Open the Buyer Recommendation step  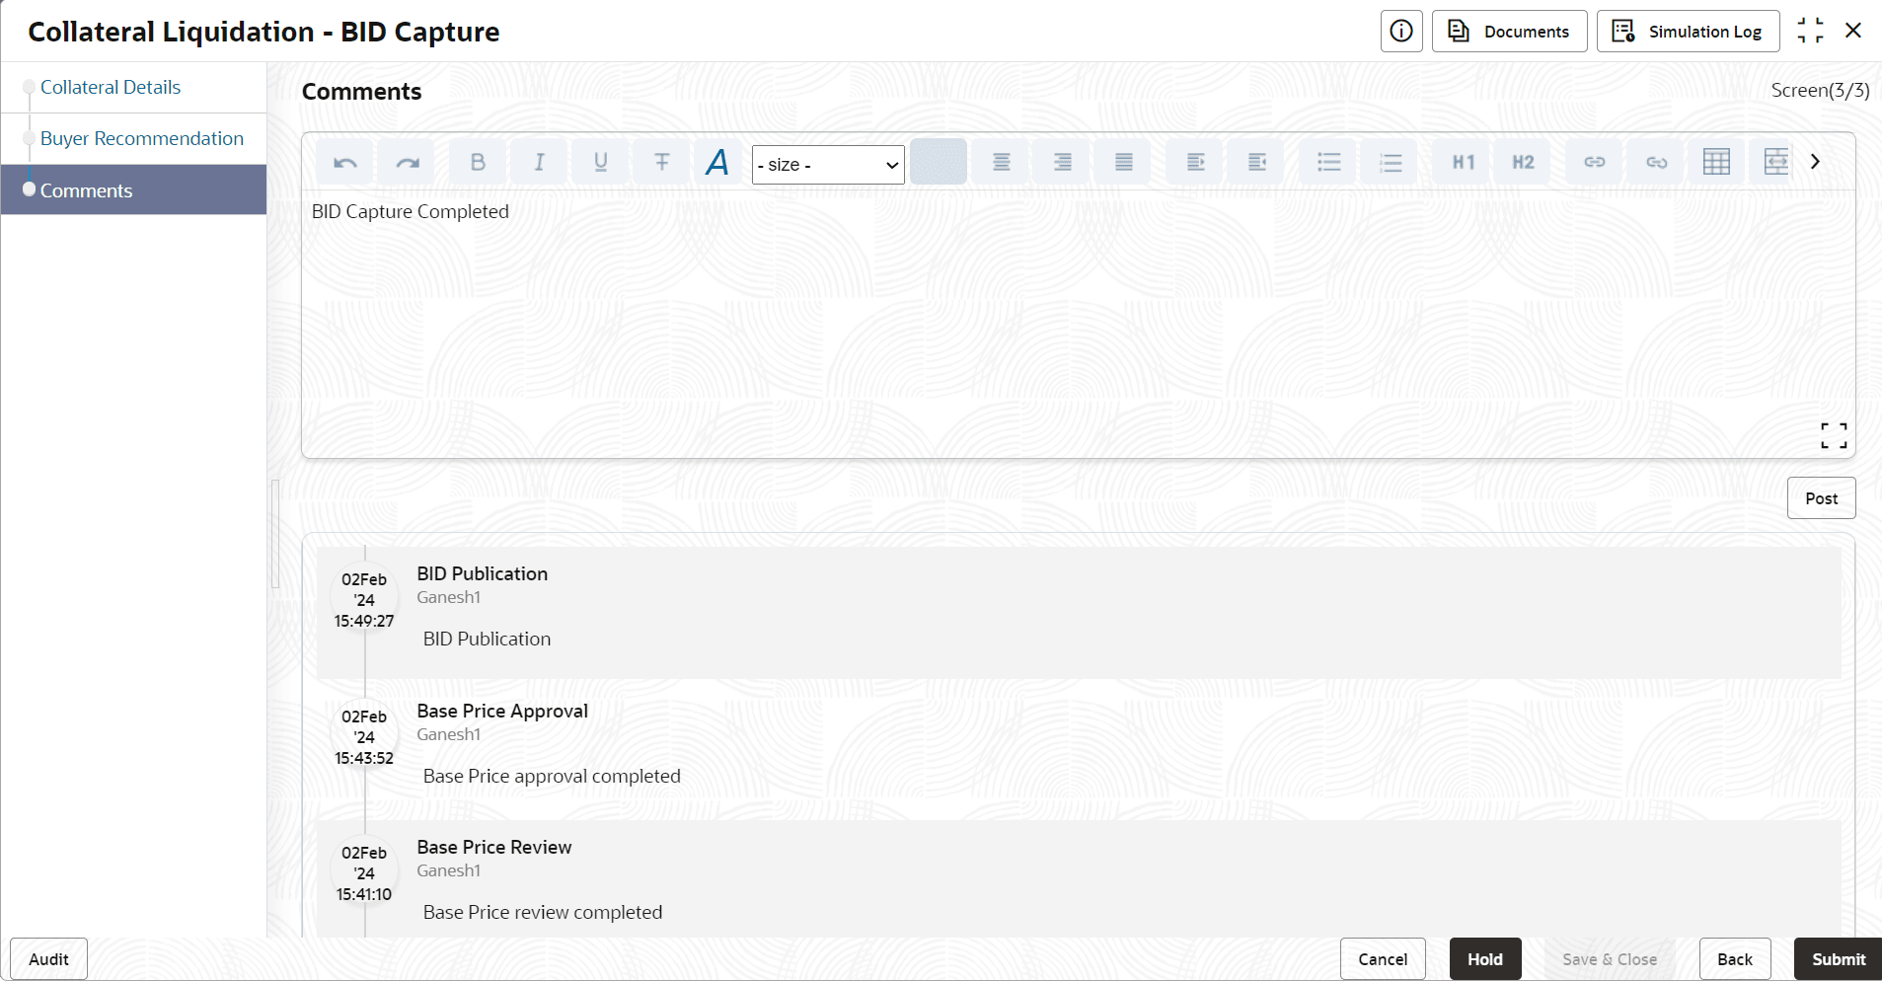point(142,138)
